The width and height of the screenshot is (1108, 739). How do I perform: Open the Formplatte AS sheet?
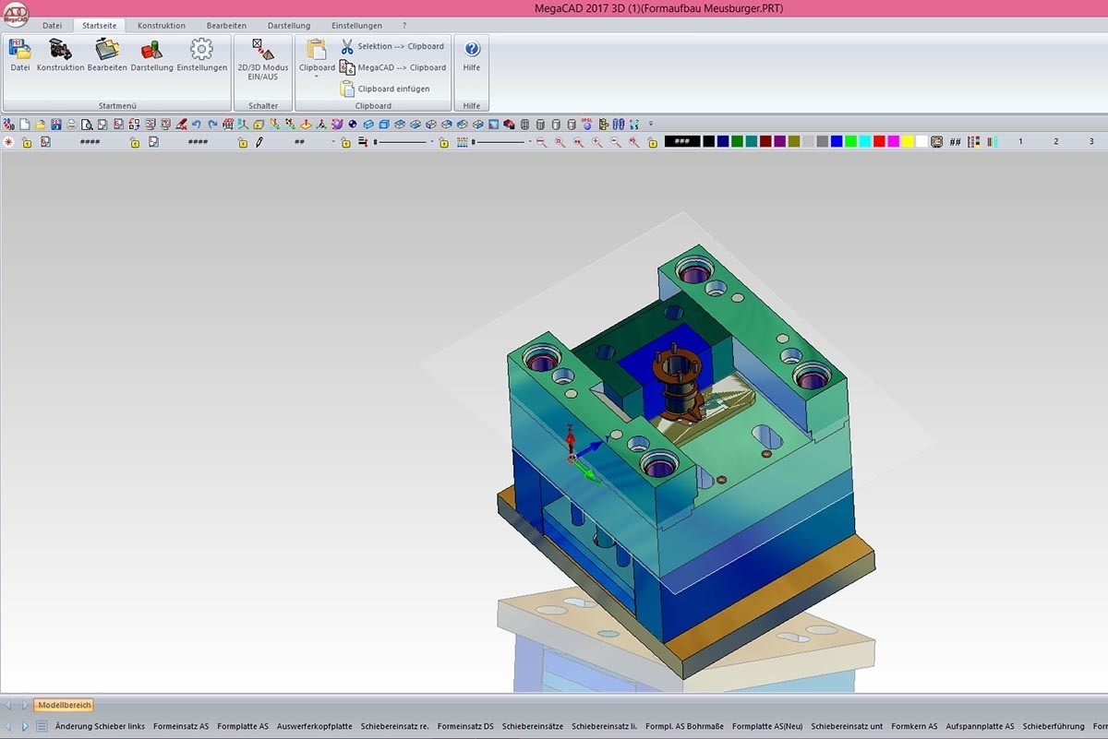pos(243,726)
